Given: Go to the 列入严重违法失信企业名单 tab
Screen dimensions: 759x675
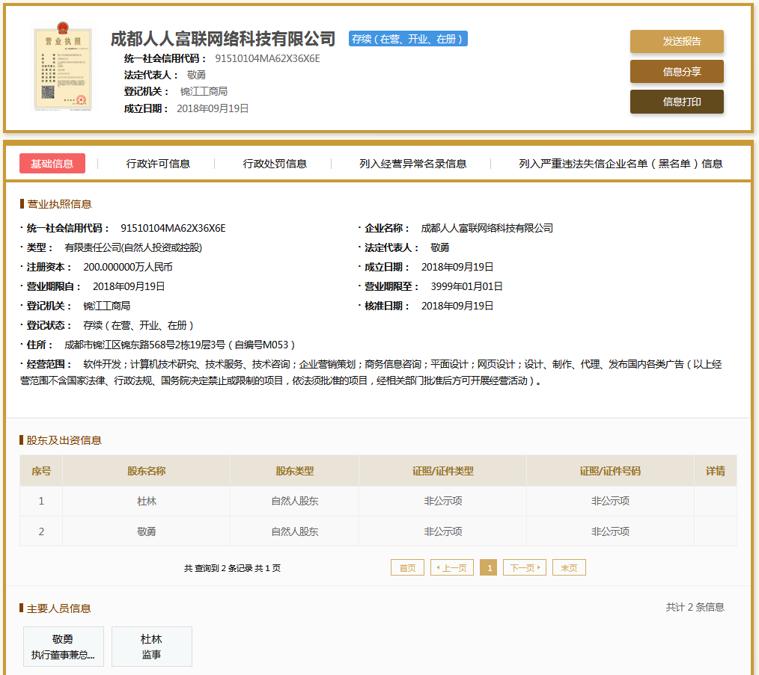Looking at the screenshot, I should [621, 164].
